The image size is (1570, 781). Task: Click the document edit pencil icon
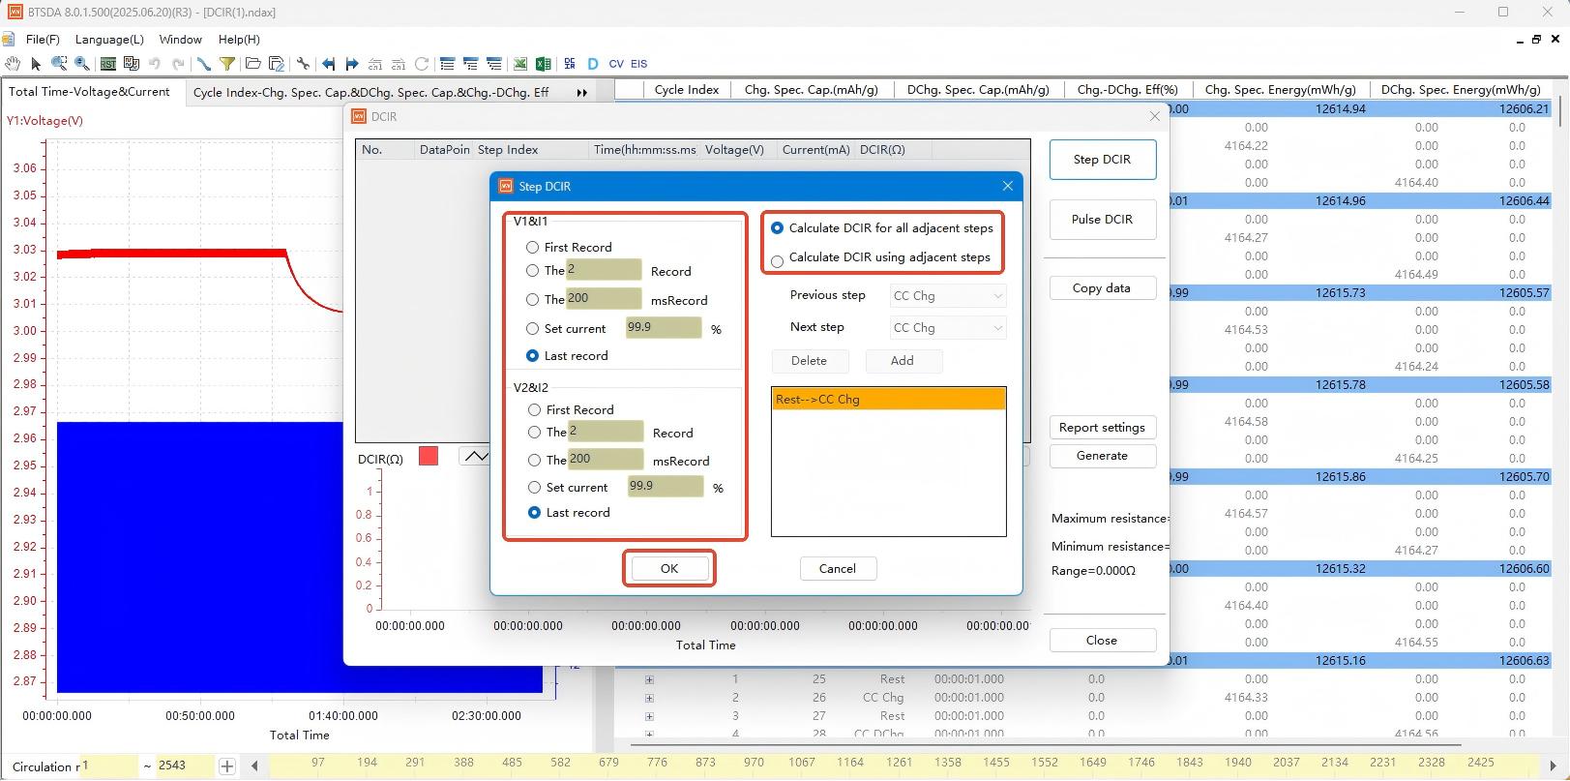coord(276,64)
